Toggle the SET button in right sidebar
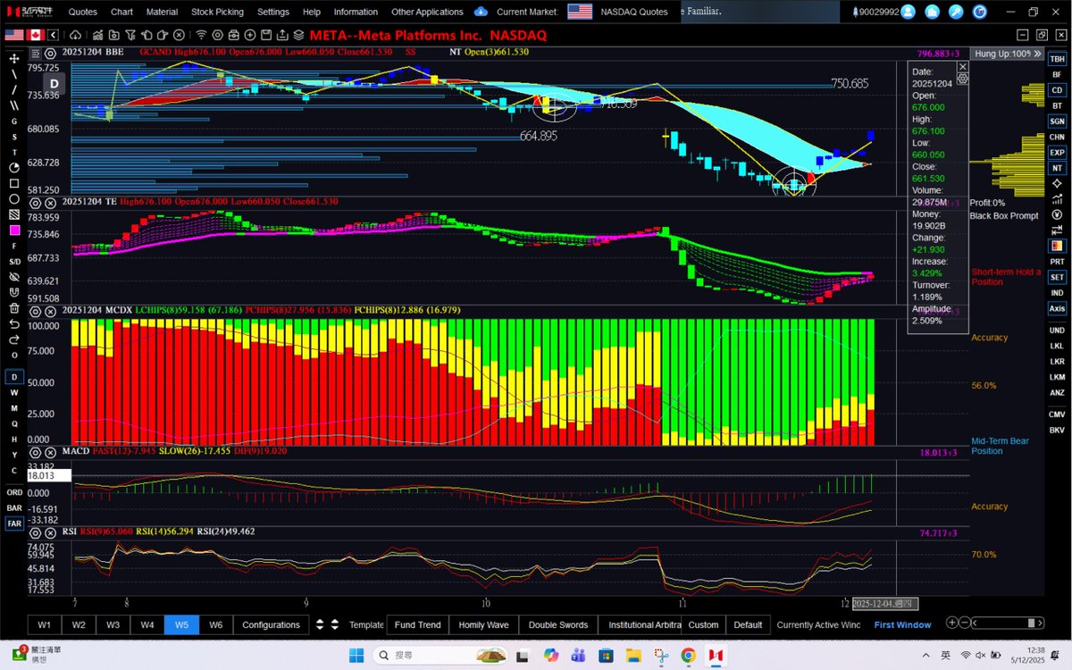 coord(1057,277)
